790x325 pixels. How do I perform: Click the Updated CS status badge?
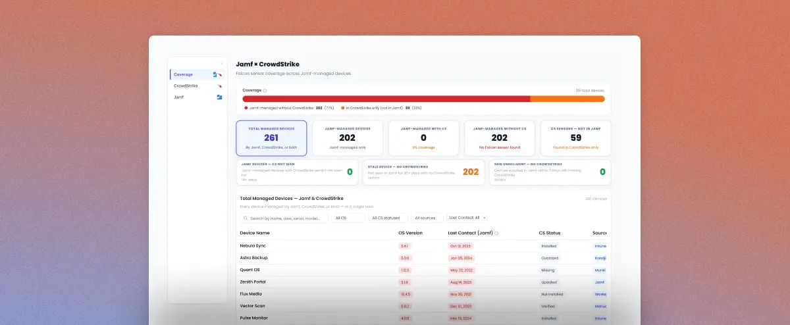coord(548,282)
